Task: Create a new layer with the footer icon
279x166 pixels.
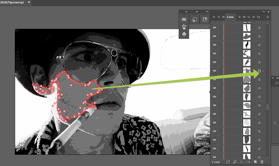Action: click(255, 162)
